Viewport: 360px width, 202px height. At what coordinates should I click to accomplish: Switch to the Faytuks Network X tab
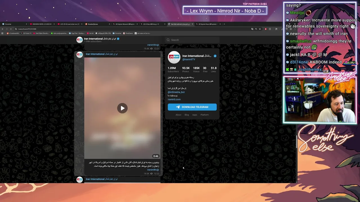point(125,24)
